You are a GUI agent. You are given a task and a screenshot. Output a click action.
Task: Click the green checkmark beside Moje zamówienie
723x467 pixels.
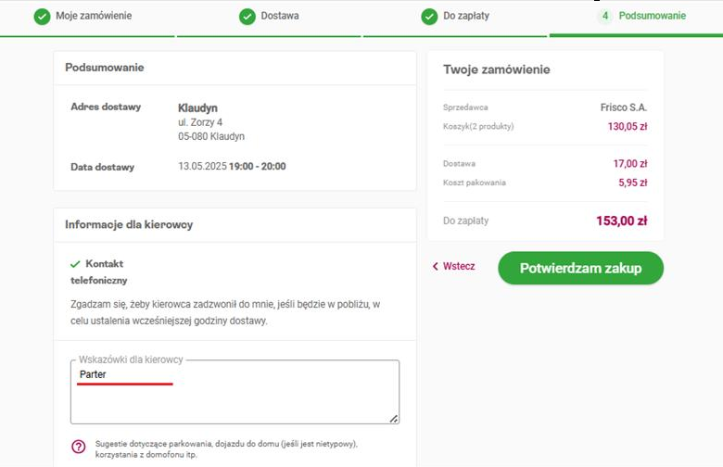coord(42,17)
